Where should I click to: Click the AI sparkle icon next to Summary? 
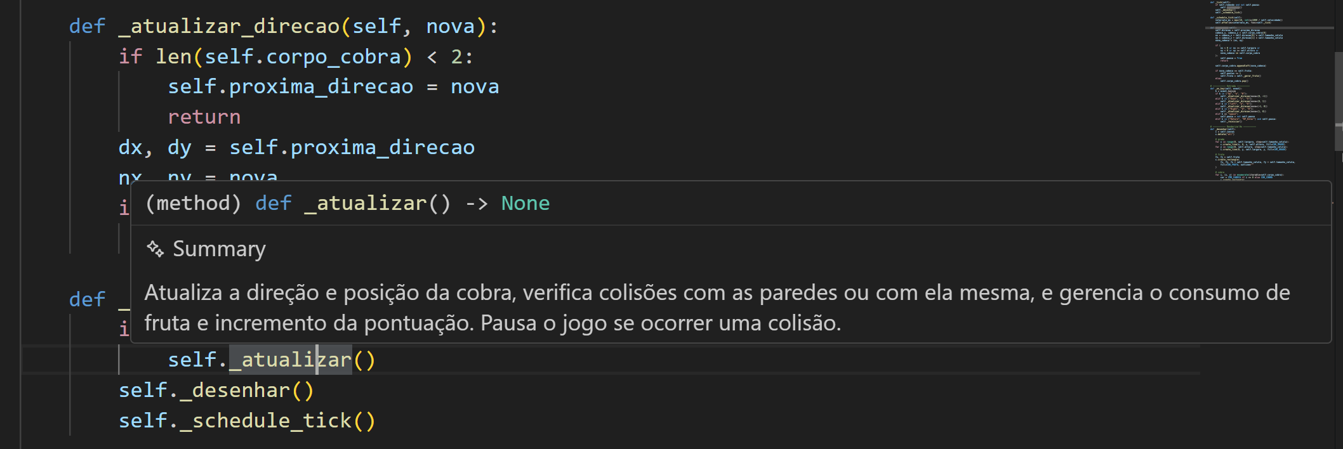click(154, 249)
